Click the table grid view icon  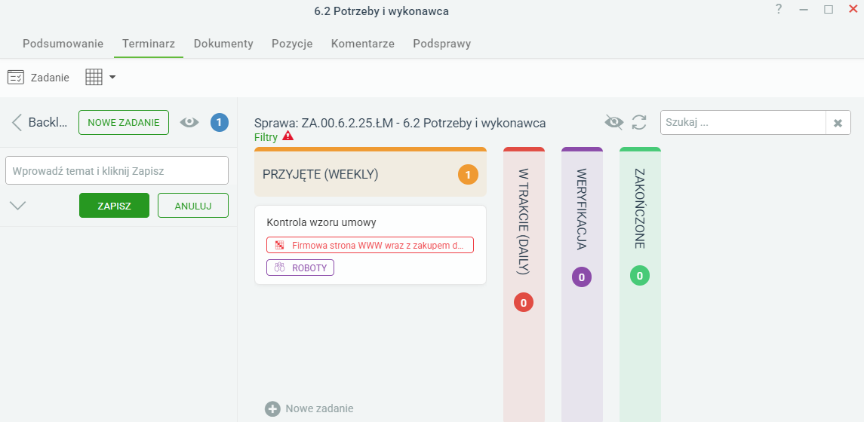coord(94,78)
